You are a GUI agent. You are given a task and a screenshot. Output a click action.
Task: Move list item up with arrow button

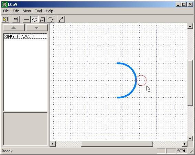(x=14, y=28)
